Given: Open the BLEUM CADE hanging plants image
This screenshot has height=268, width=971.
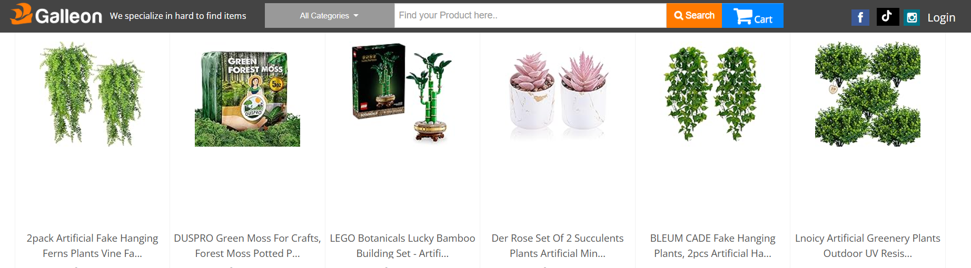Looking at the screenshot, I should click(712, 94).
